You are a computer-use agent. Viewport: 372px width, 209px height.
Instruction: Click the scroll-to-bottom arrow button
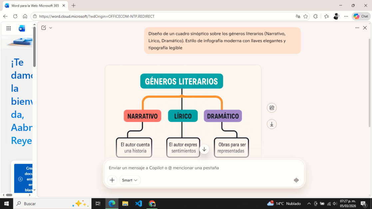coord(204,149)
